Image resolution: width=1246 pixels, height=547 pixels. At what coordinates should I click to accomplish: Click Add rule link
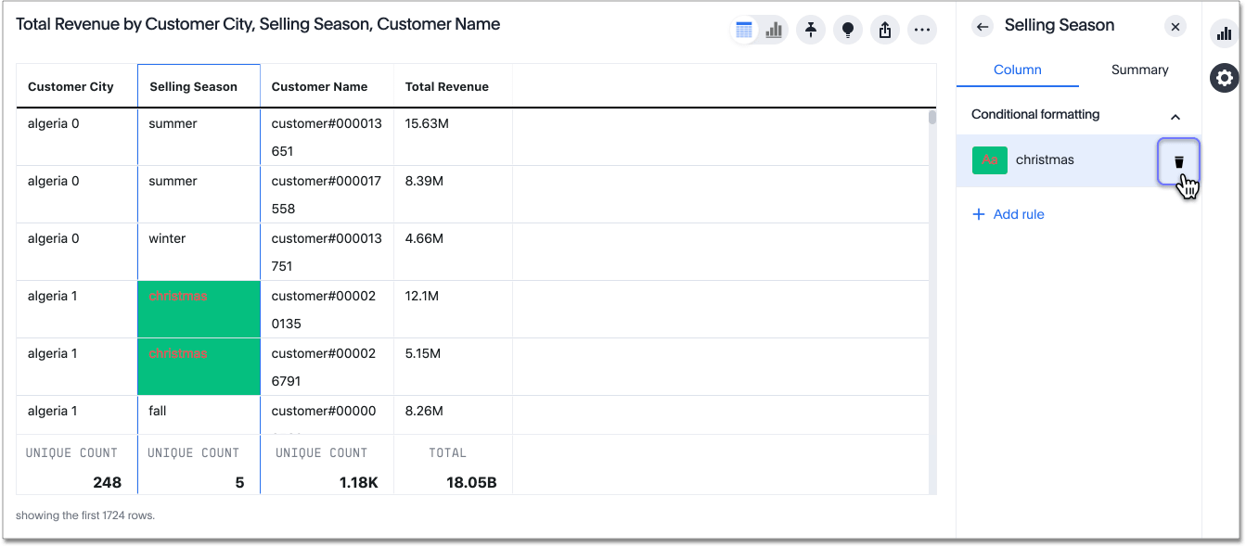[1008, 214]
